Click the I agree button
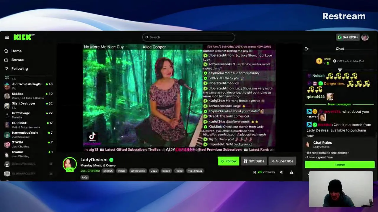 click(x=340, y=165)
